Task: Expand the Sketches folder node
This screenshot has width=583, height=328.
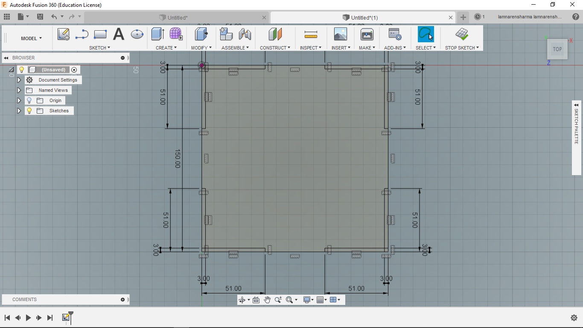Action: [19, 111]
